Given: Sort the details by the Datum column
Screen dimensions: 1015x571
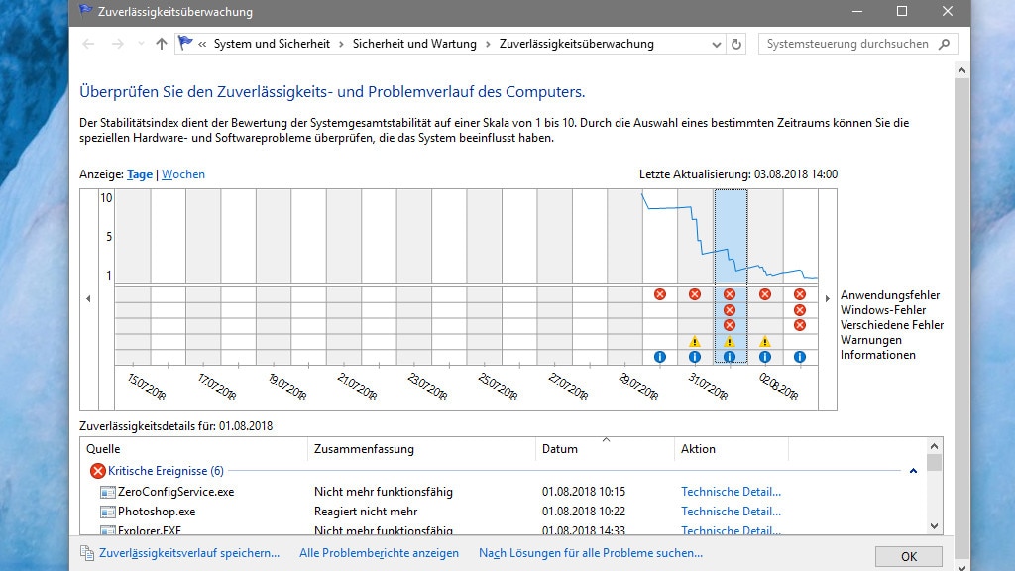Looking at the screenshot, I should coord(605,449).
